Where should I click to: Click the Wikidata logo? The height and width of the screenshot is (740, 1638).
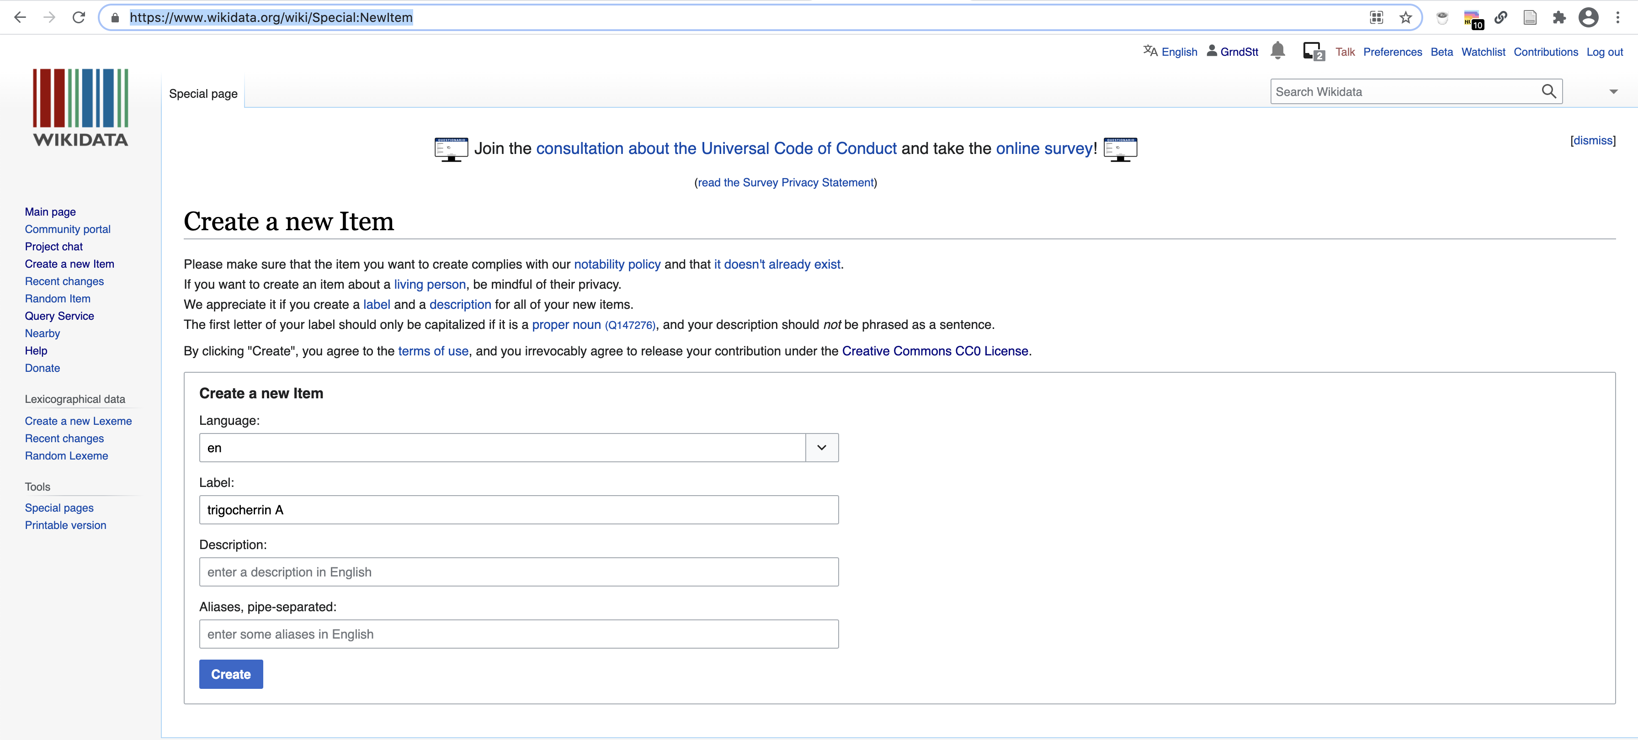click(81, 107)
